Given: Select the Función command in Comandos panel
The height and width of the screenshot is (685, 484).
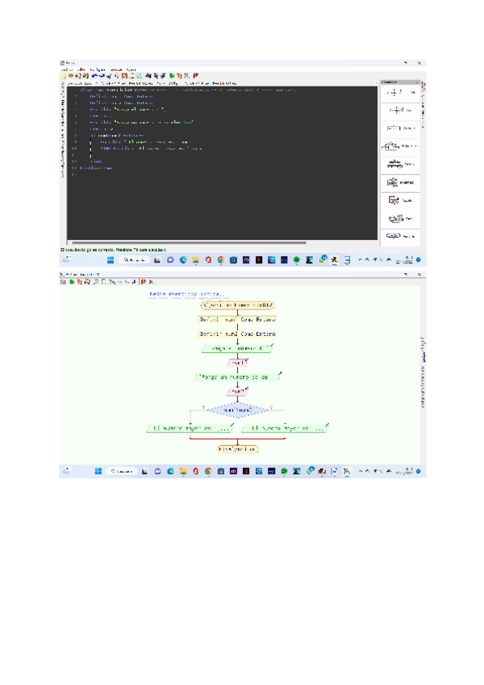Looking at the screenshot, I should pos(400,236).
